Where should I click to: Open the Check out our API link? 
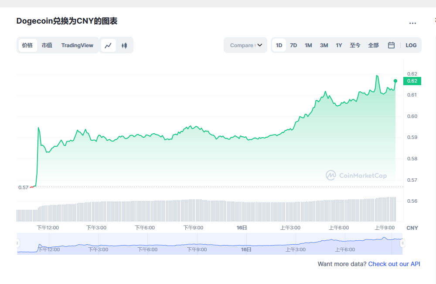[394, 264]
